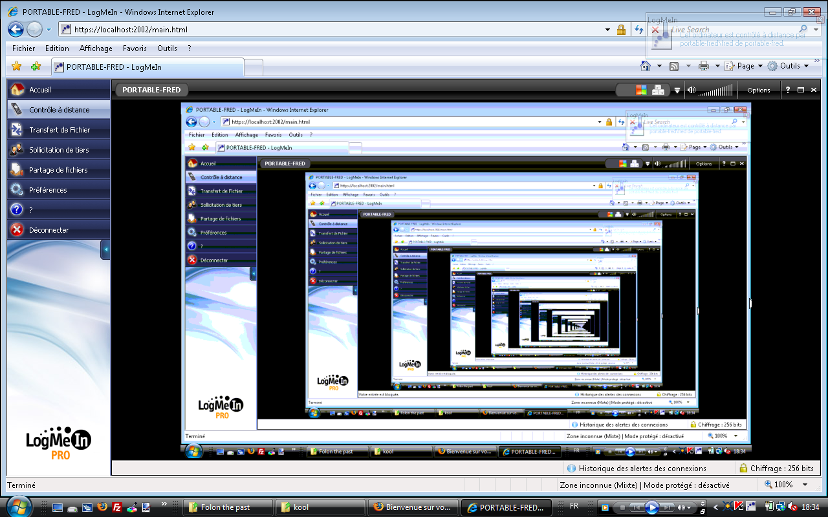Switch to Folon the past taskbar window
This screenshot has width=828, height=517.
228,507
